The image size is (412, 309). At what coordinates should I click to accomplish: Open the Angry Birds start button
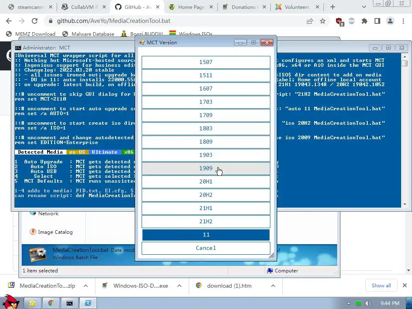point(10,302)
